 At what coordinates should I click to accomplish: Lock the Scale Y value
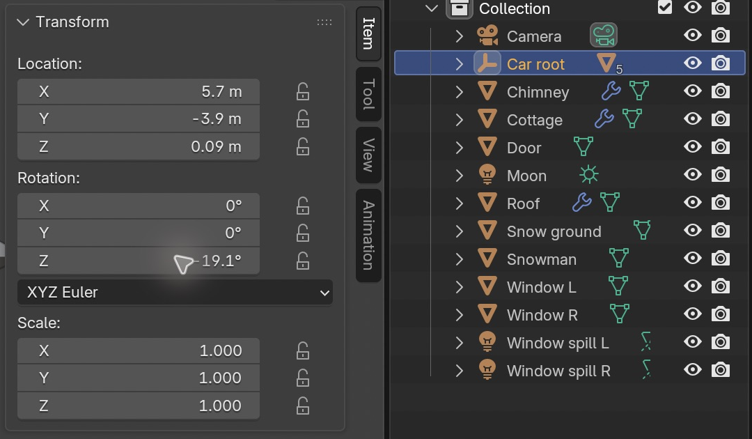tap(303, 378)
